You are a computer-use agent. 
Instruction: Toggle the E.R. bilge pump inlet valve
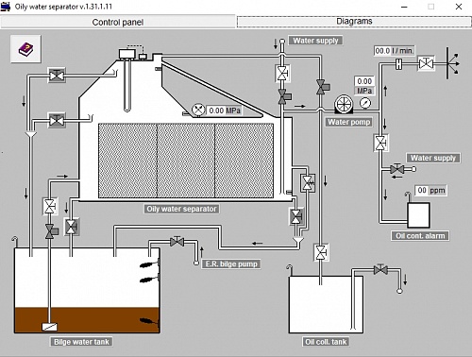click(x=177, y=242)
